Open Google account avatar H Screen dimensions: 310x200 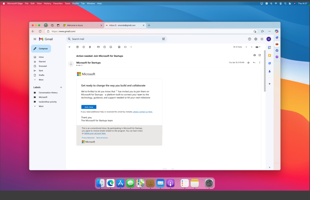(x=269, y=39)
